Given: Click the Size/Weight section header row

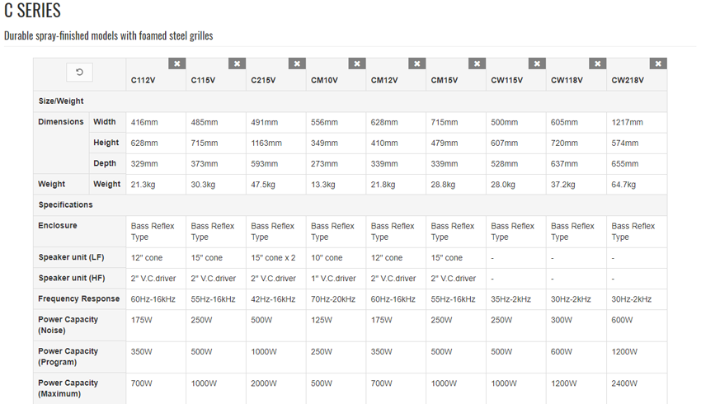Looking at the screenshot, I should click(350, 101).
